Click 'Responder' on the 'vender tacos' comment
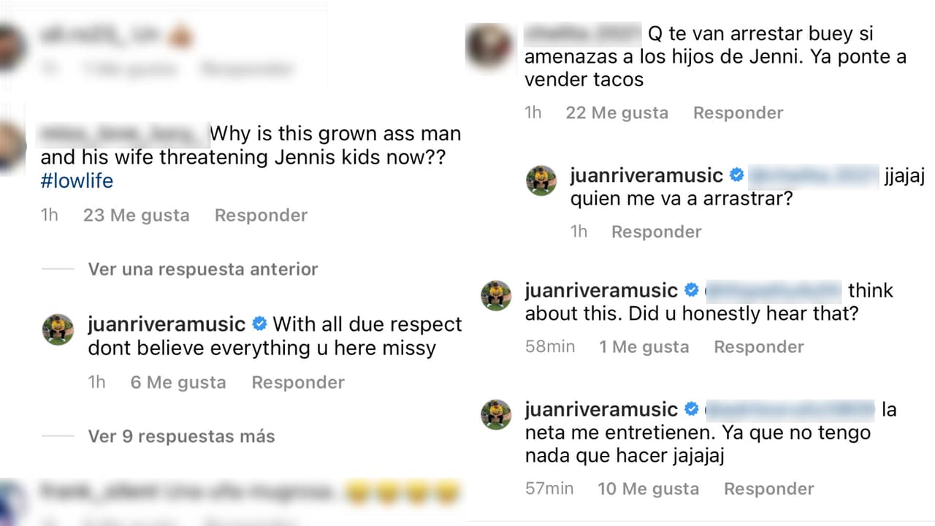 738,113
